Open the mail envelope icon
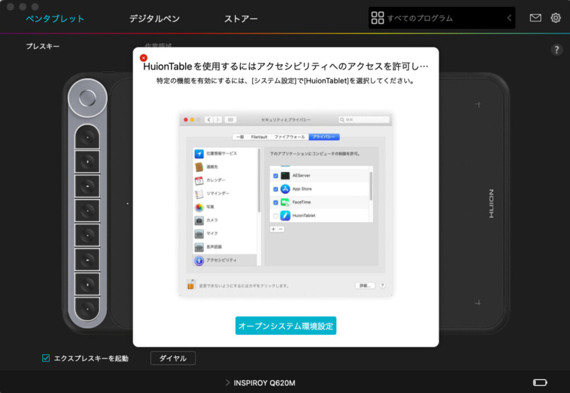Screen dimensions: 570x393 [535, 18]
